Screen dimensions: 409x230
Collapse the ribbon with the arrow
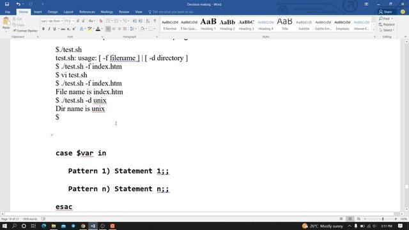pos(405,37)
